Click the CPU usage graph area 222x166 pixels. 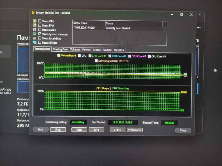click(112, 101)
